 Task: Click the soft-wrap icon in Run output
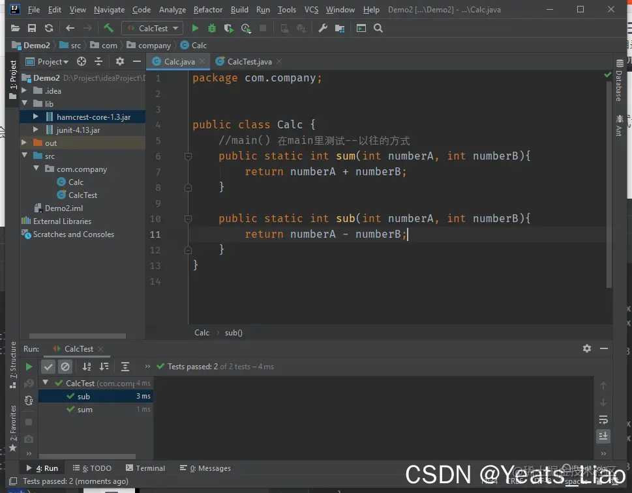[603, 420]
